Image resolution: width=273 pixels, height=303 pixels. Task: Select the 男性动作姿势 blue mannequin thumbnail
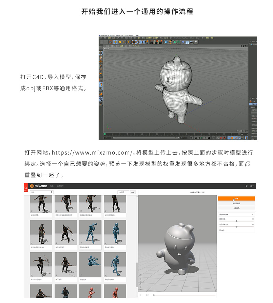90,233
